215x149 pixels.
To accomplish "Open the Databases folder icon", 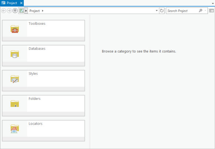I will pyautogui.click(x=15, y=54).
